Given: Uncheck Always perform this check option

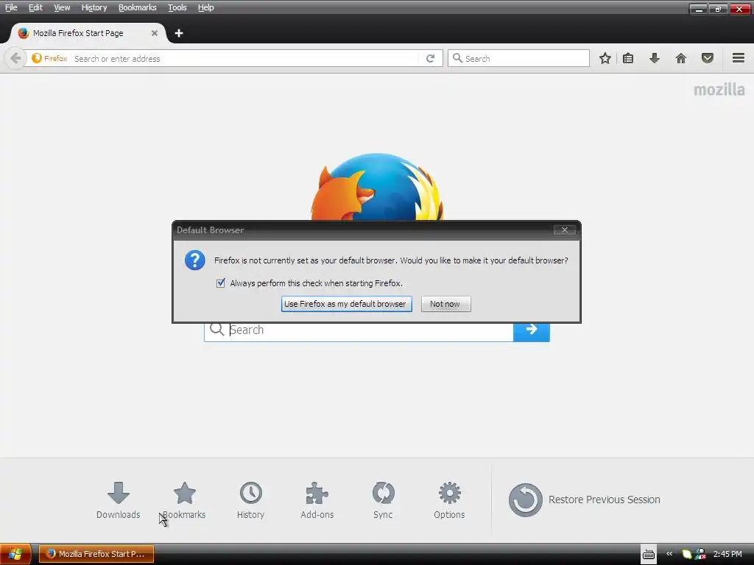Looking at the screenshot, I should pyautogui.click(x=221, y=283).
